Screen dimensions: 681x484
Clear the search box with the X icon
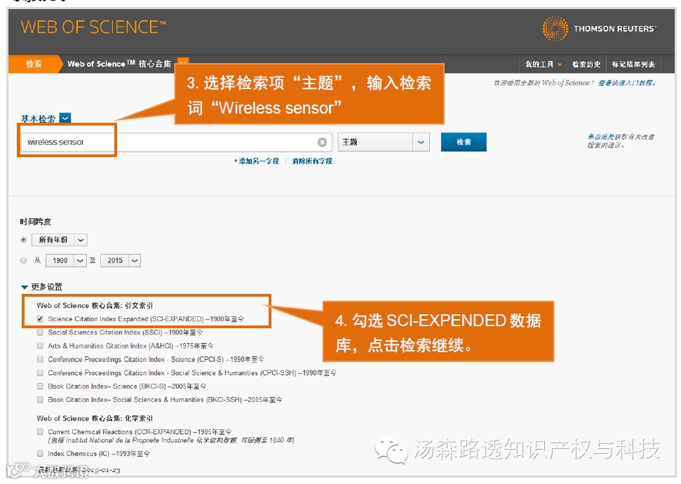322,142
